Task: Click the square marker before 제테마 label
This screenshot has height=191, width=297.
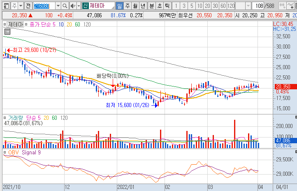Action: pos(5,24)
